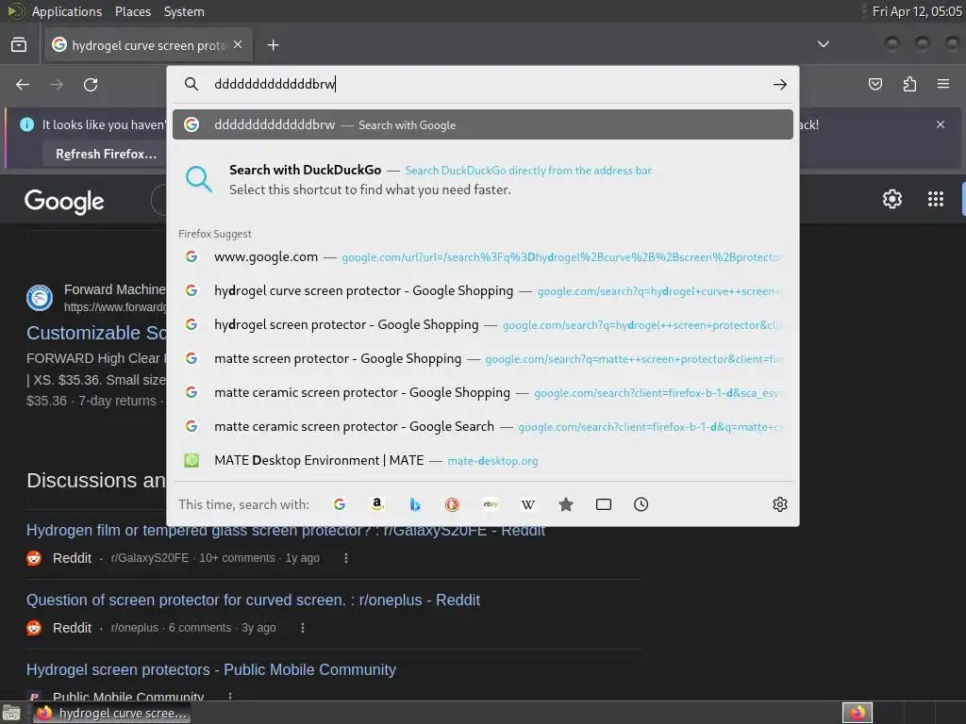Pick matte ceramic screen protector Google Search suggestion
The image size is (966, 724).
tap(482, 426)
